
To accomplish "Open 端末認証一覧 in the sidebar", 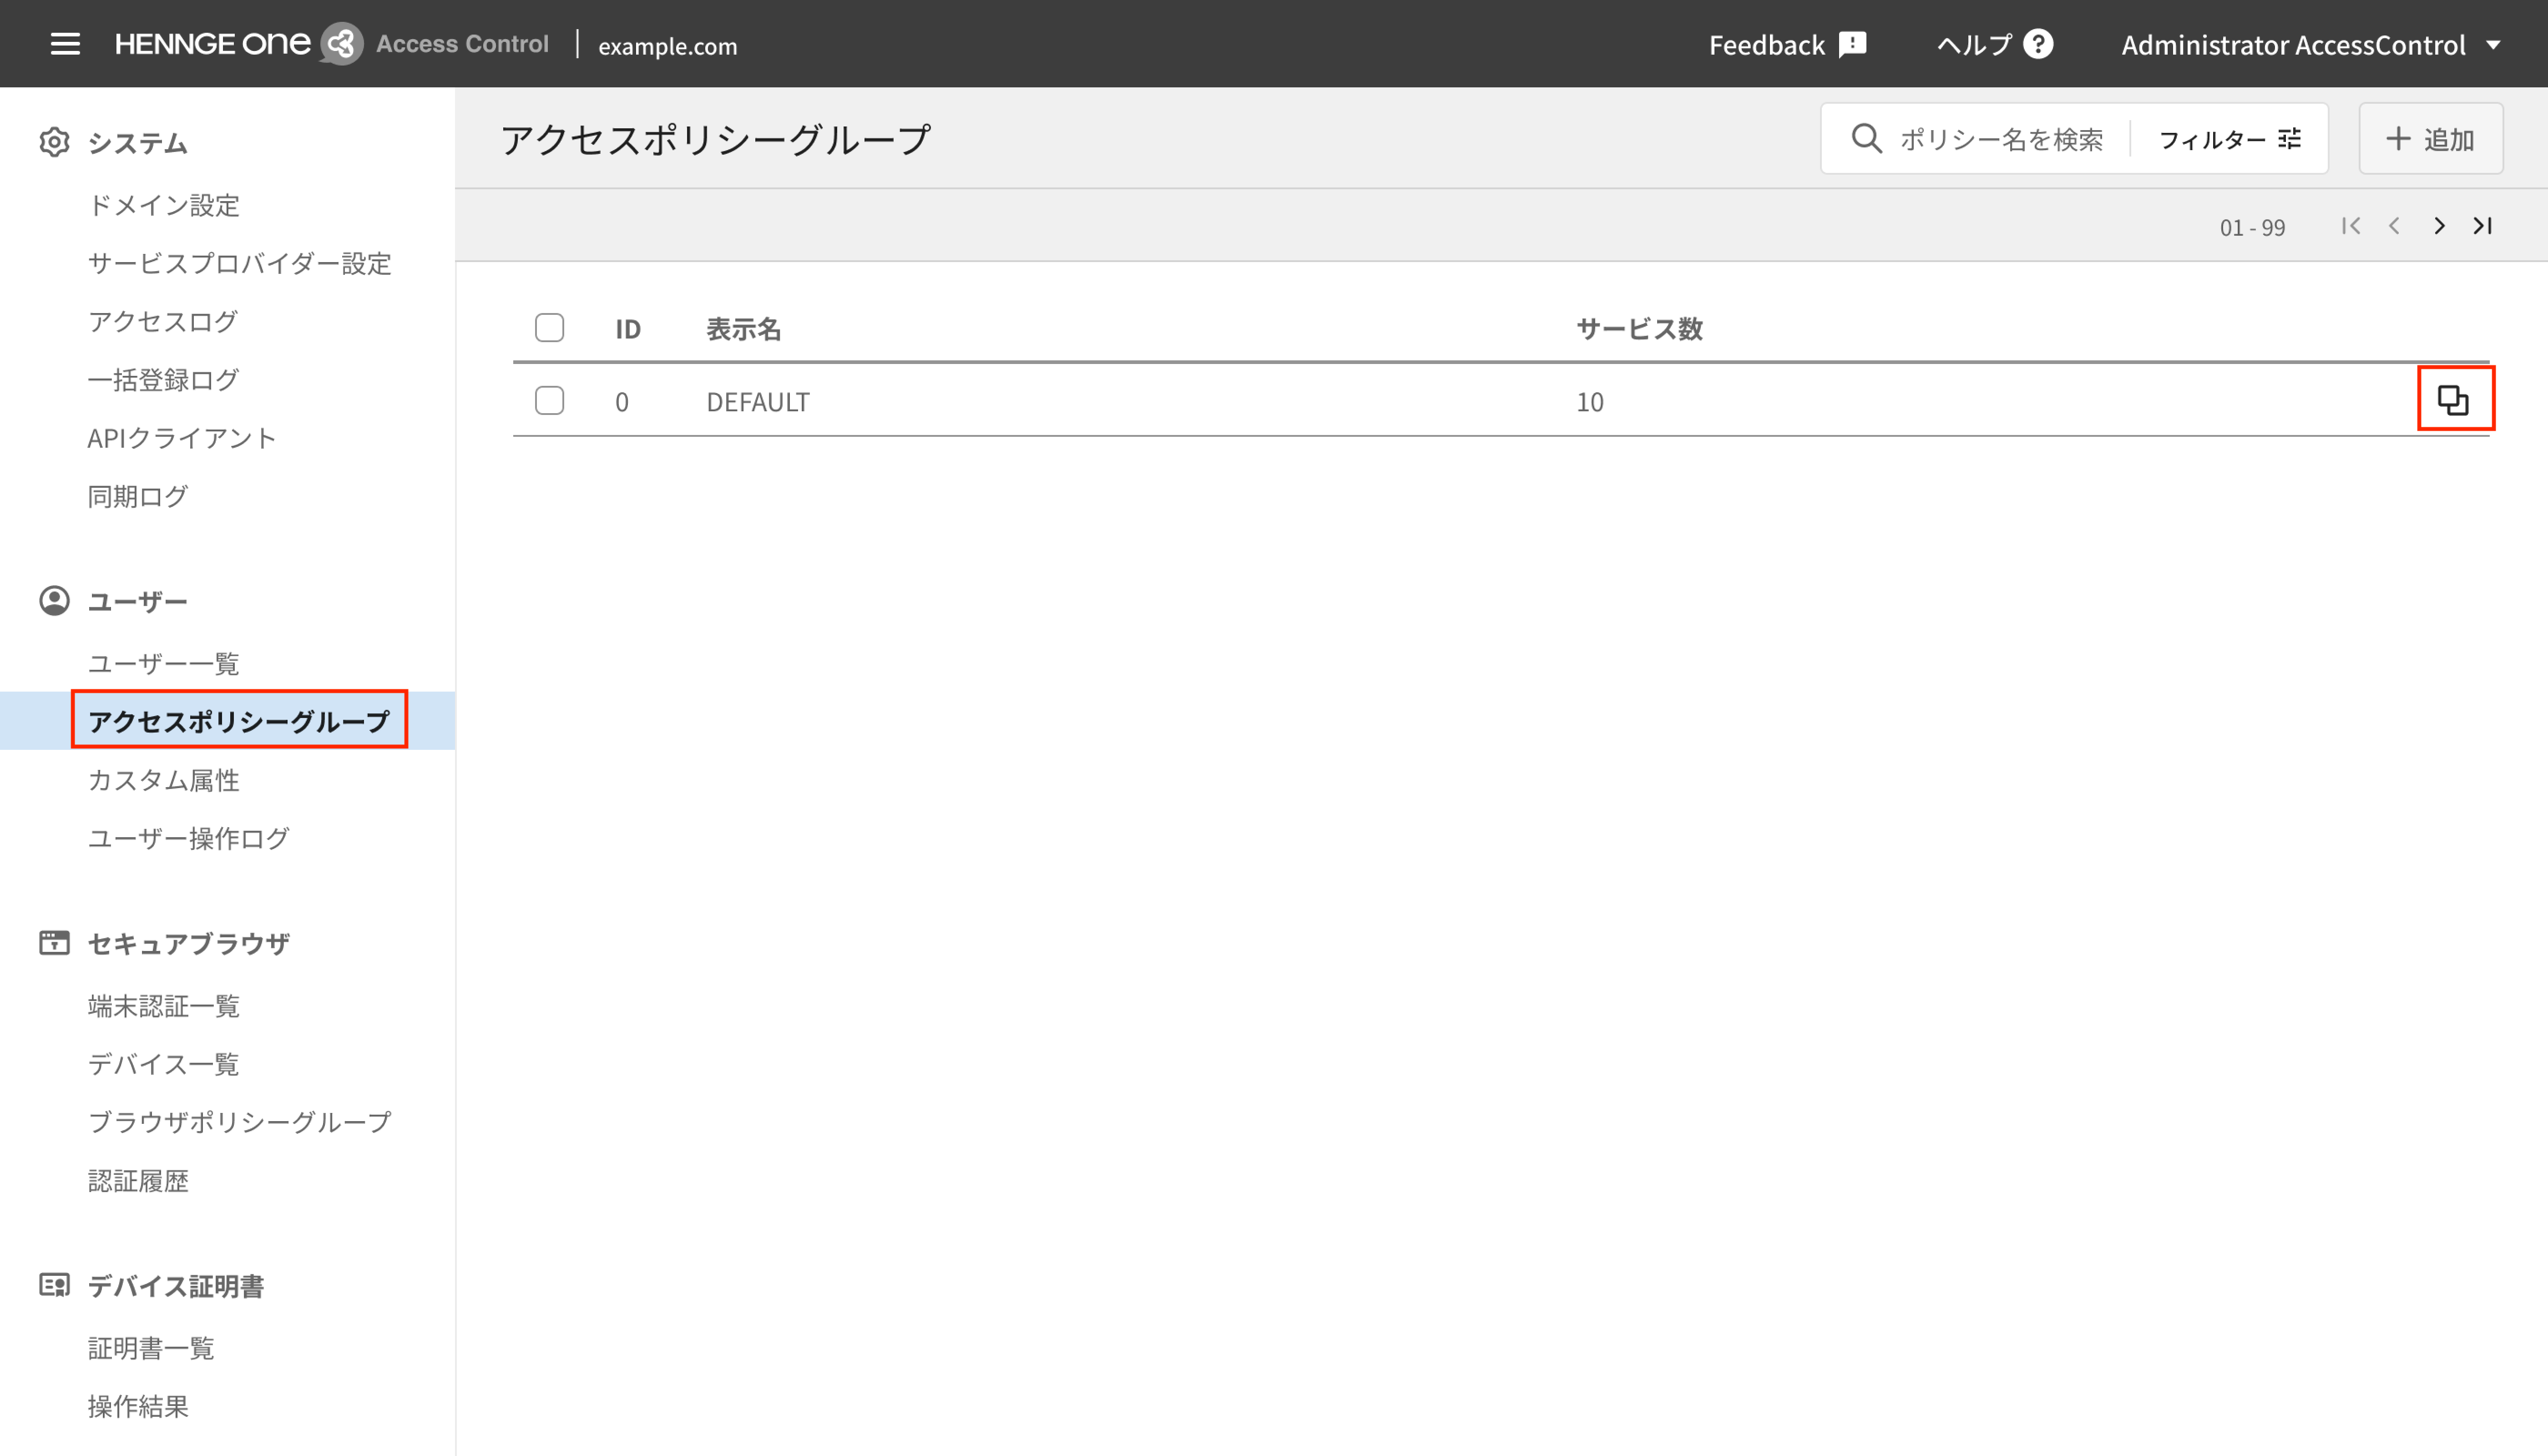I will [x=164, y=1006].
